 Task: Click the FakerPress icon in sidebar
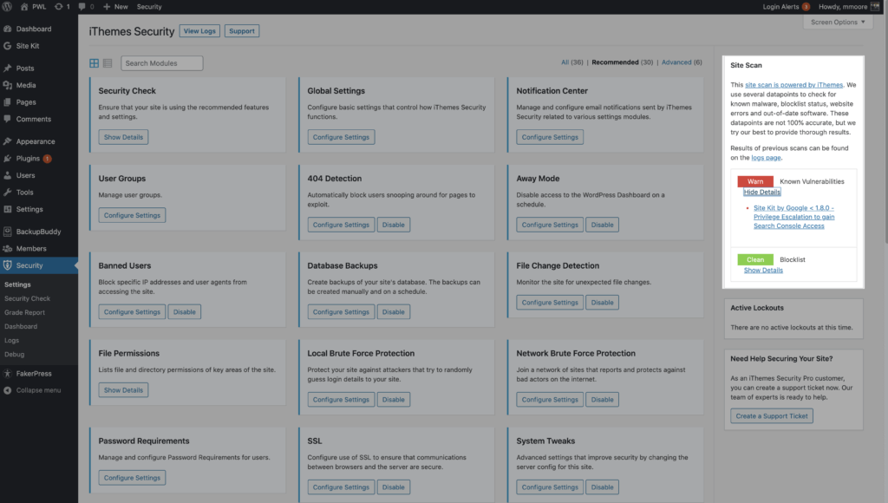point(7,373)
